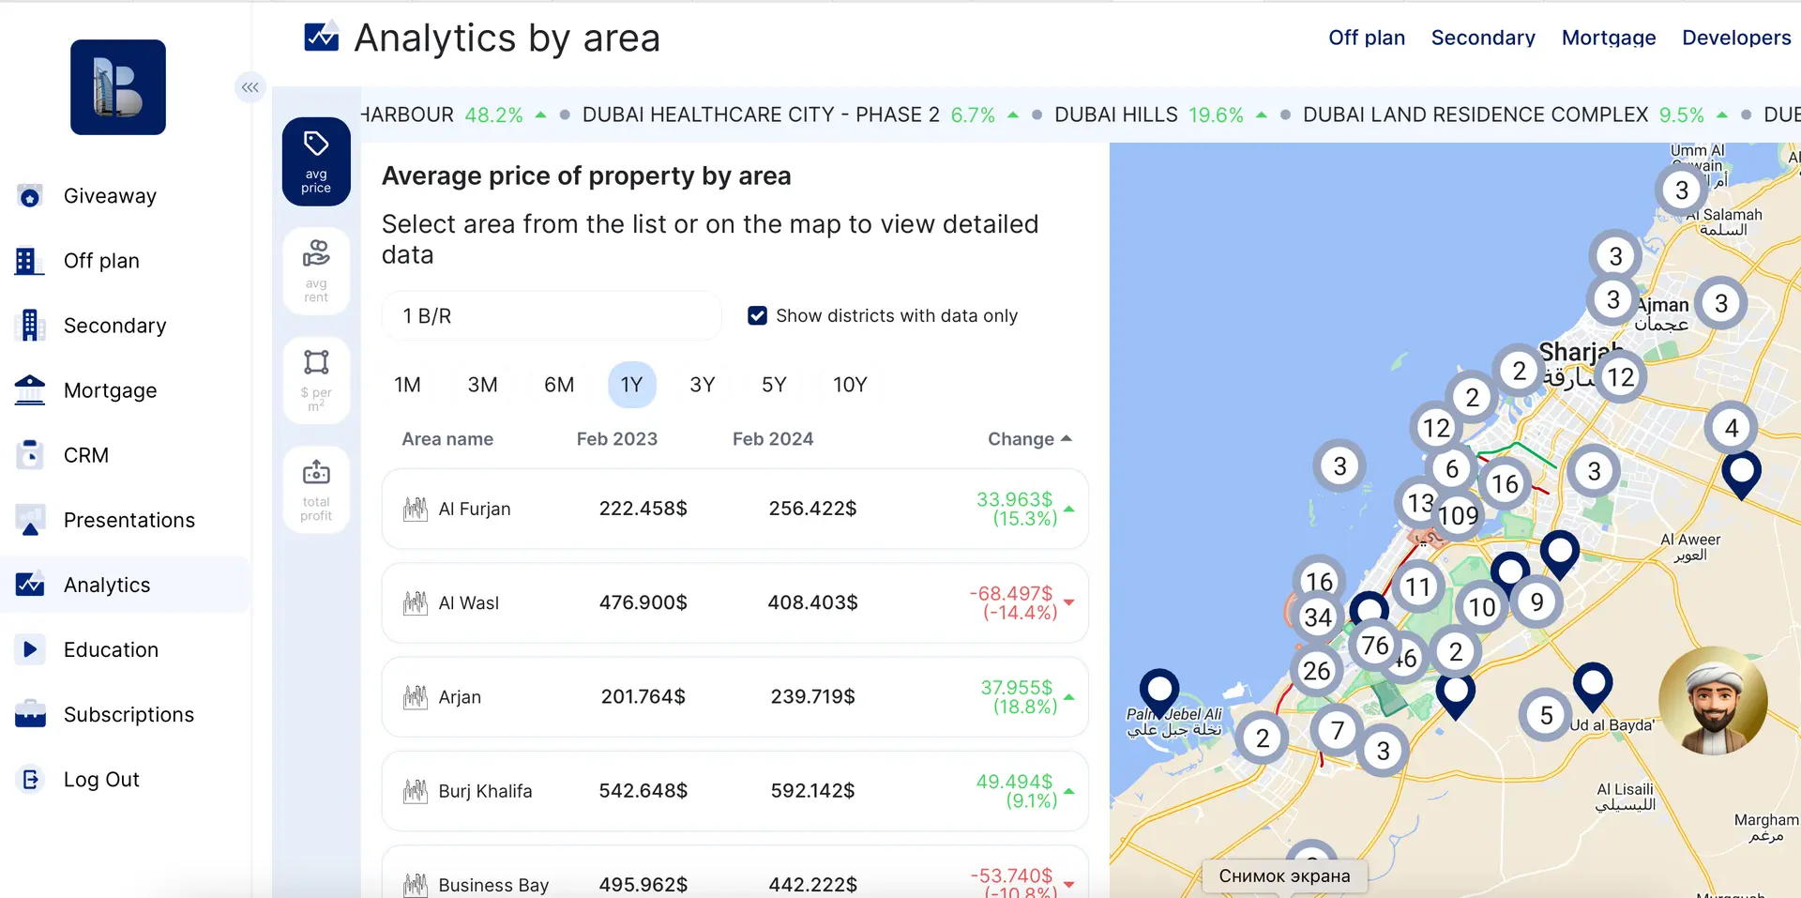Click Developers link in top navigation
1801x898 pixels.
(1735, 38)
